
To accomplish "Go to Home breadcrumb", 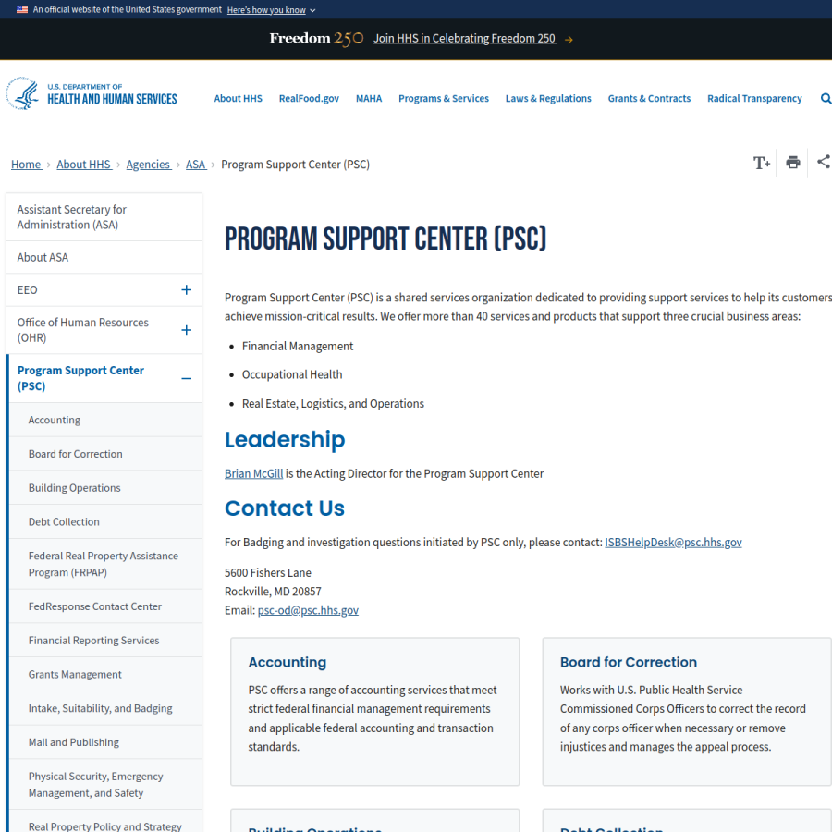I will click(x=26, y=165).
